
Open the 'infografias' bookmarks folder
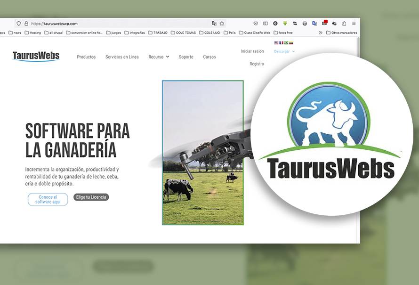click(135, 33)
